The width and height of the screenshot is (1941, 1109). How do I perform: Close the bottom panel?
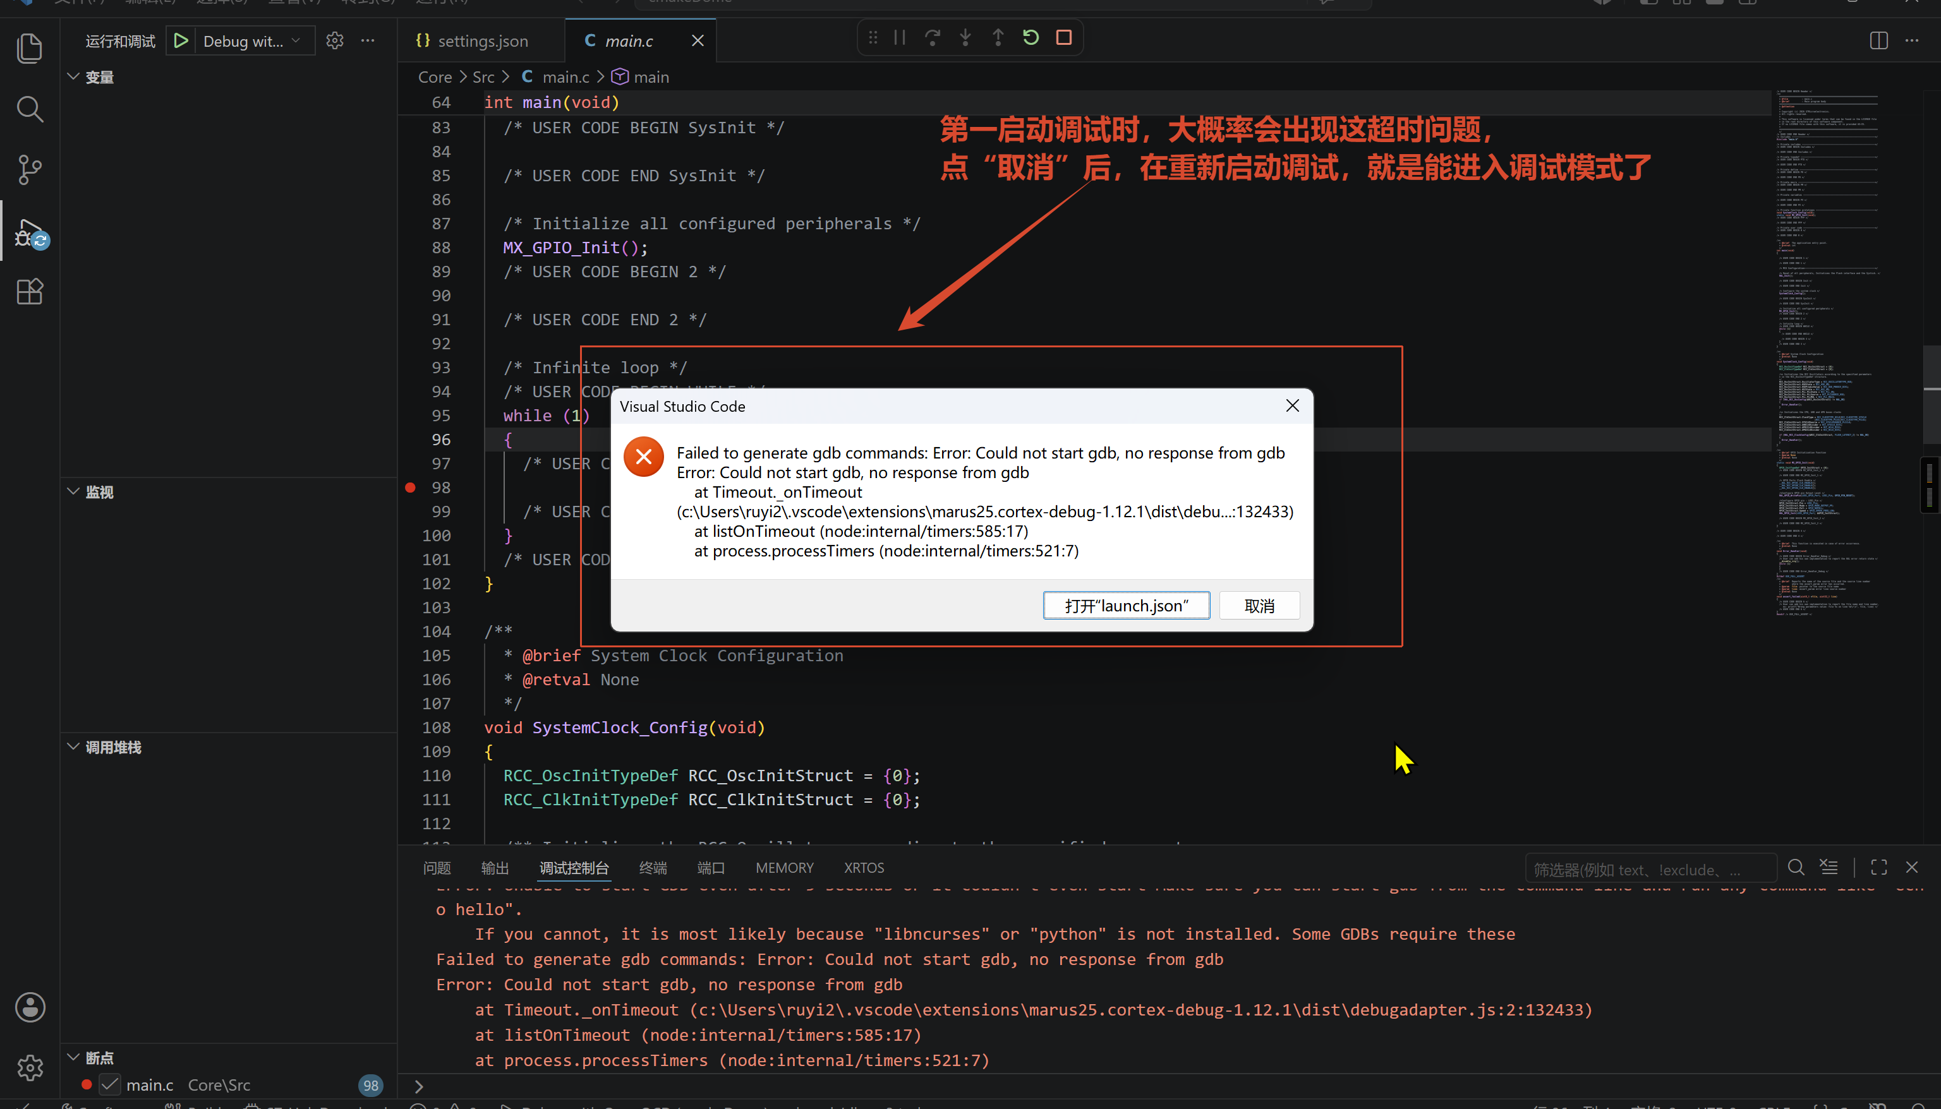(x=1912, y=868)
